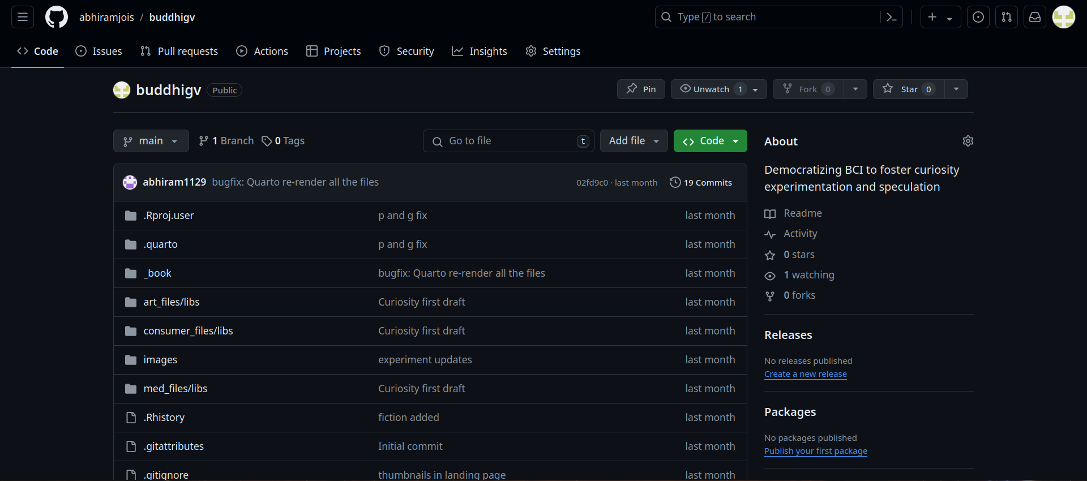Expand the Add file dropdown
This screenshot has width=1087, height=481.
634,141
